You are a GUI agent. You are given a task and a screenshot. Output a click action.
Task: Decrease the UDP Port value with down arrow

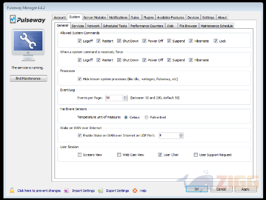(181, 137)
